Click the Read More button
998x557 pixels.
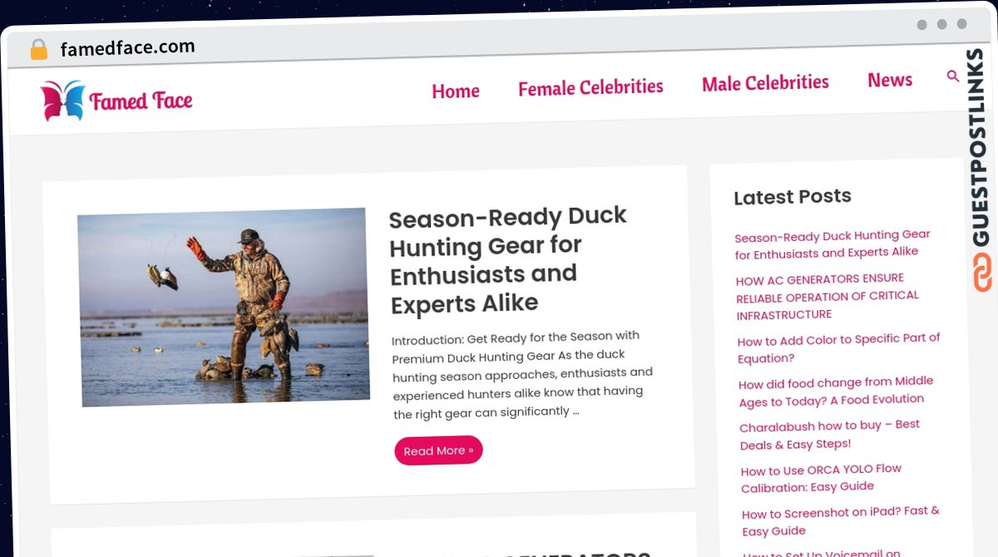click(438, 451)
